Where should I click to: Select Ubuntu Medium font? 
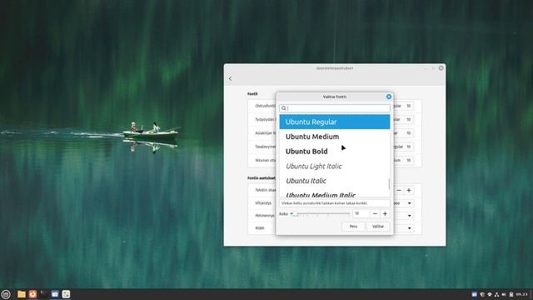pos(335,137)
